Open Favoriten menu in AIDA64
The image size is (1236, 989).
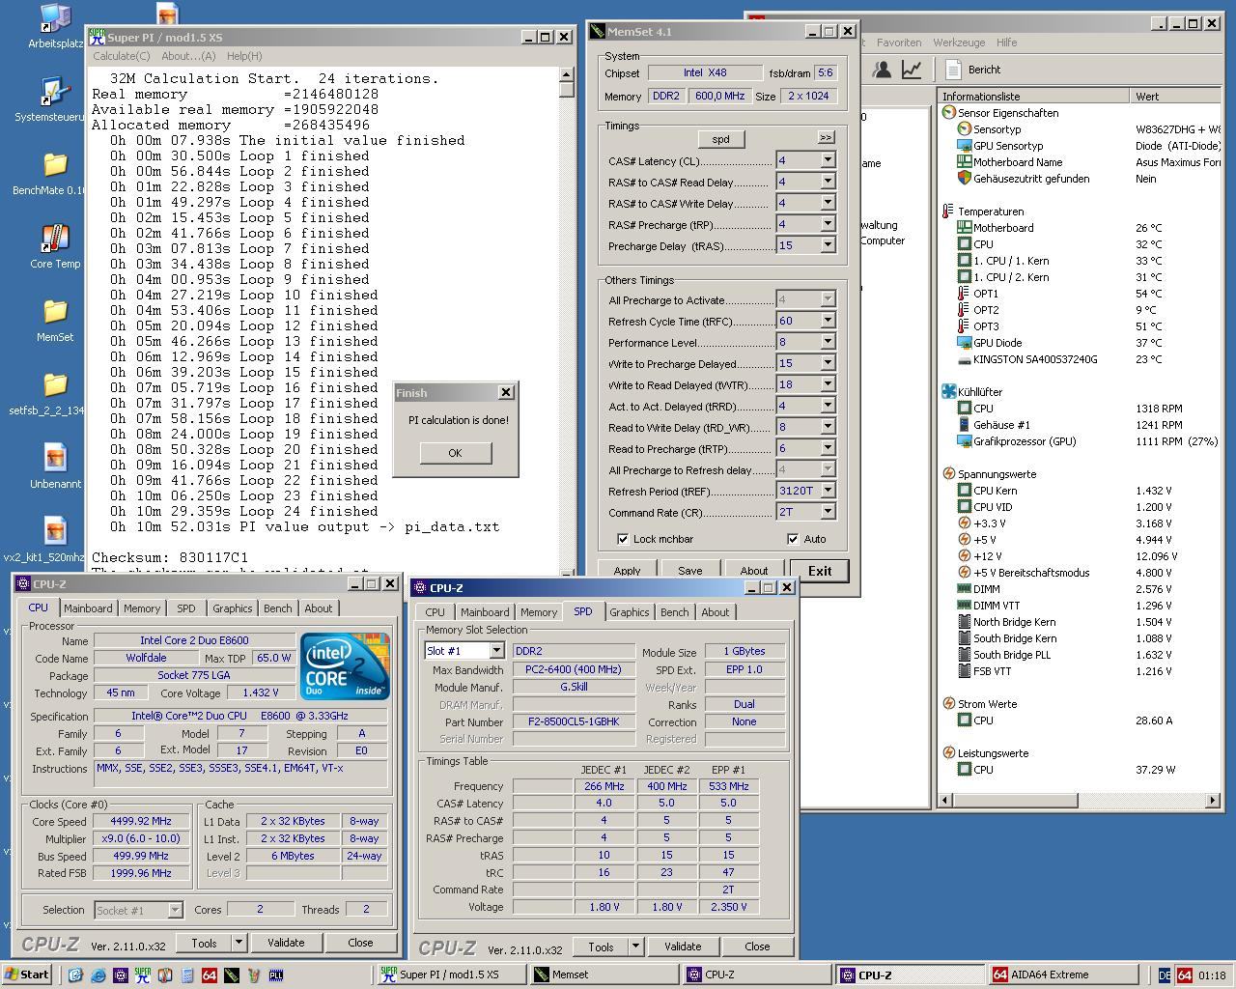point(899,42)
